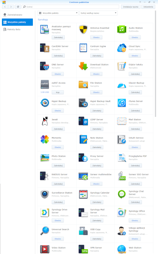The width and height of the screenshot is (158, 254).
Task: Open Serwer multimediów with Otwórz
Action: [x=96, y=184]
